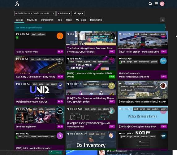The image size is (177, 155).
Task: Click 'See 3 new or updated topics'
Action: point(29,28)
